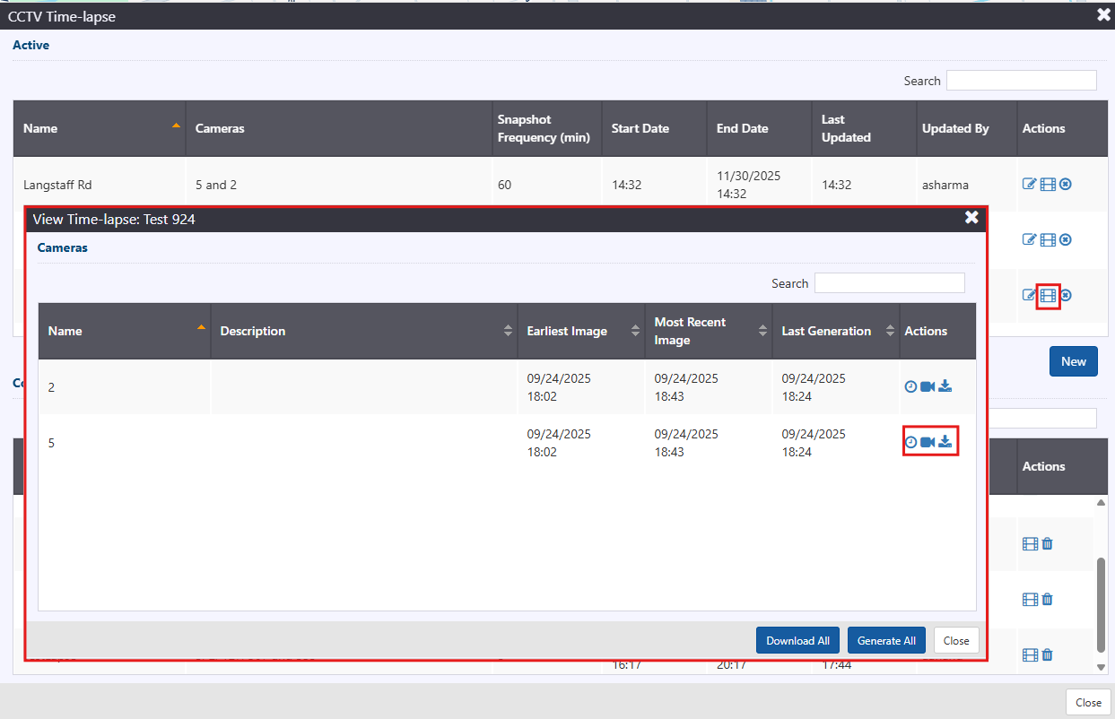1115x719 pixels.
Task: Close the View Time-lapse dialog with X
Action: coord(971,218)
